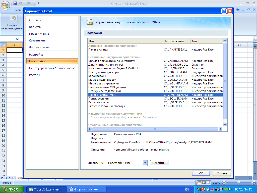This screenshot has height=193, width=257.
Task: Open the Windows пуск Start button
Action: pyautogui.click(x=12, y=189)
